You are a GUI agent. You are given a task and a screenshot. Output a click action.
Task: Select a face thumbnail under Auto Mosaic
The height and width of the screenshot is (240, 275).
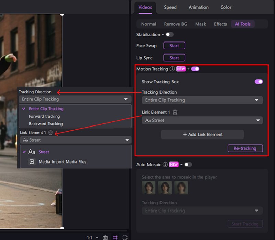[148, 188]
